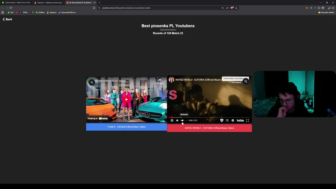This screenshot has height=189, width=336.
Task: Open the red YouTube bookmark icon
Action: click(17, 12)
